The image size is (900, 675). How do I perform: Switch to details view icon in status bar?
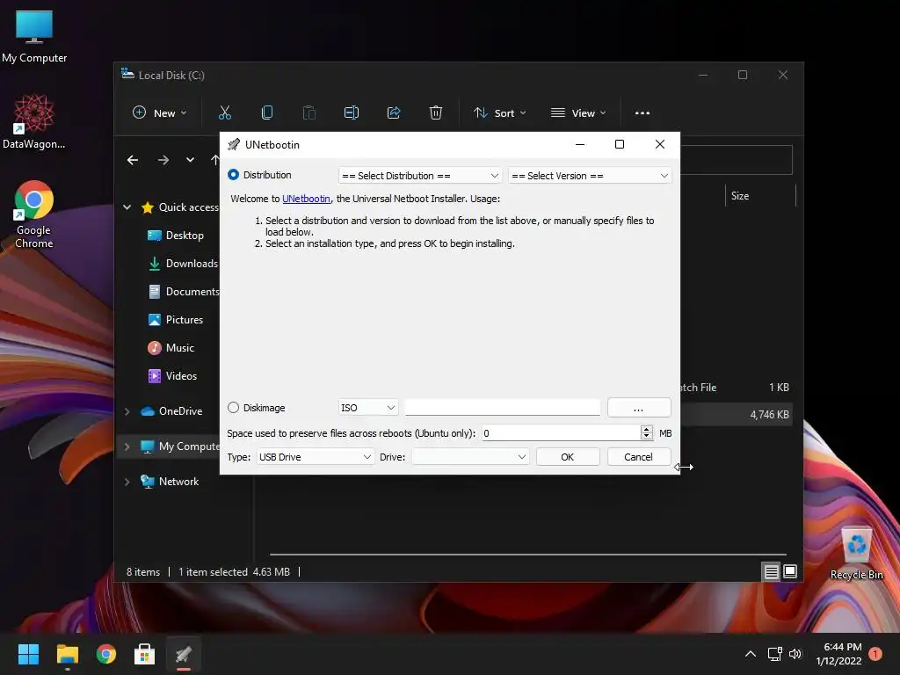pyautogui.click(x=771, y=571)
